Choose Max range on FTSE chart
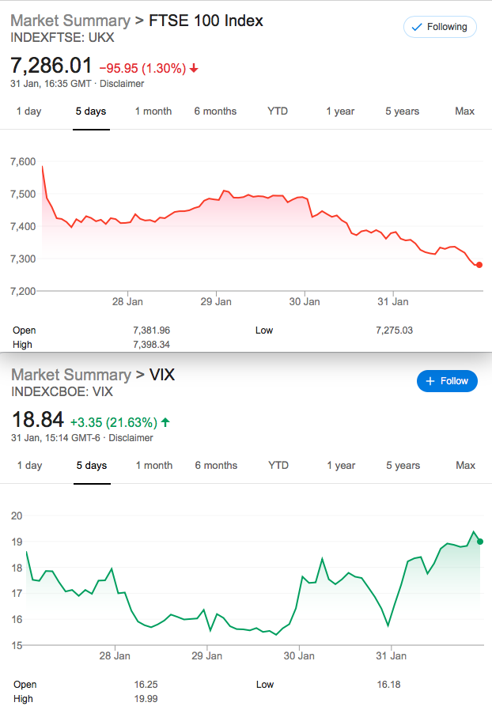 (465, 111)
